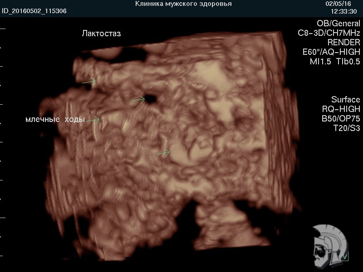This screenshot has height=272, width=363.
Task: Click the E60°/AQ-HIGH setting text
Action: tap(331, 52)
